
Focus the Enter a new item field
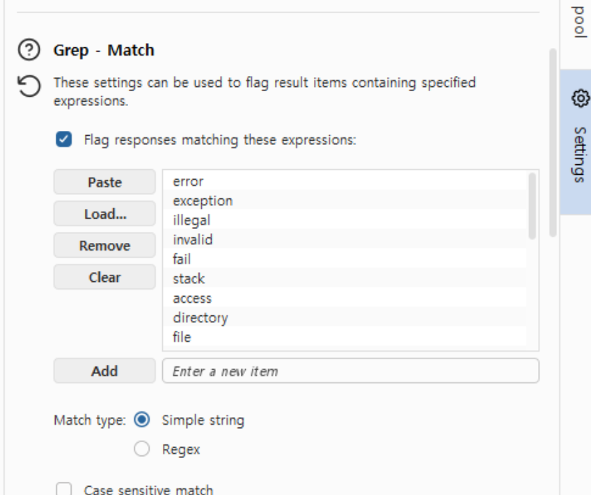(x=351, y=371)
